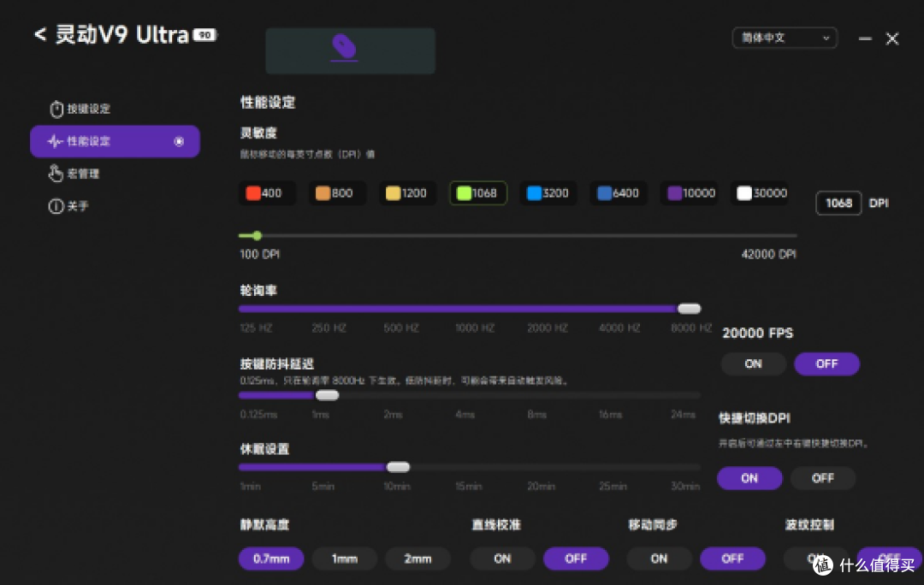Viewport: 924px width, 585px height.
Task: Select 2mm lift-off height
Action: pyautogui.click(x=418, y=558)
